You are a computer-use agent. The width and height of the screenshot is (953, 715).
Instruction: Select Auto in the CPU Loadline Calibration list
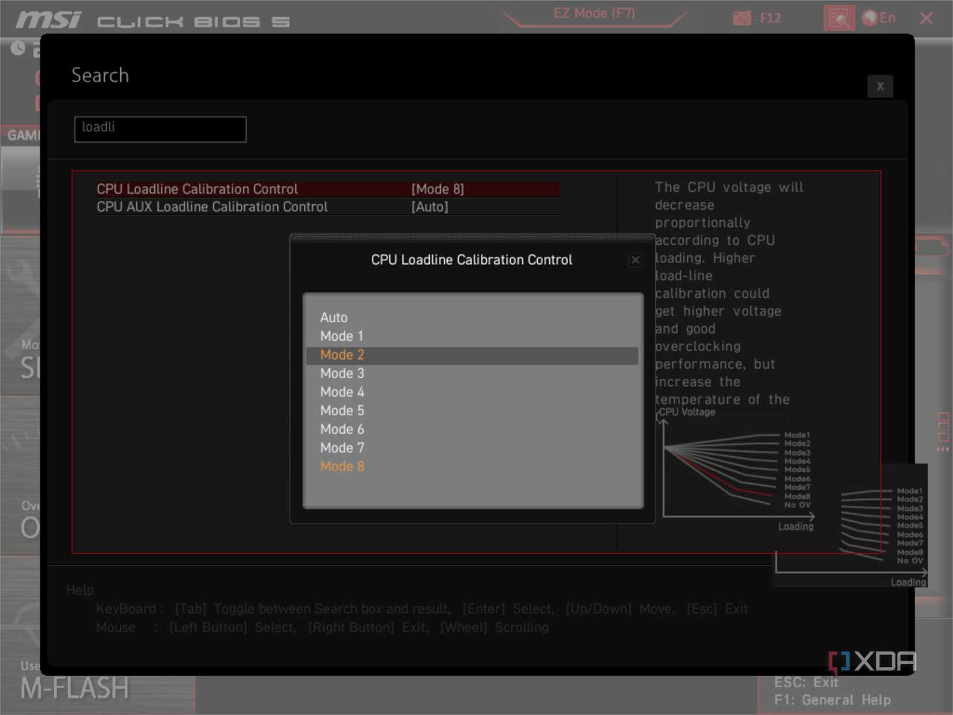tap(334, 317)
